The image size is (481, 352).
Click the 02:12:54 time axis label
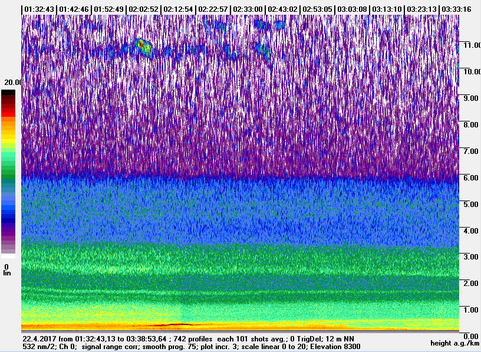coord(178,9)
